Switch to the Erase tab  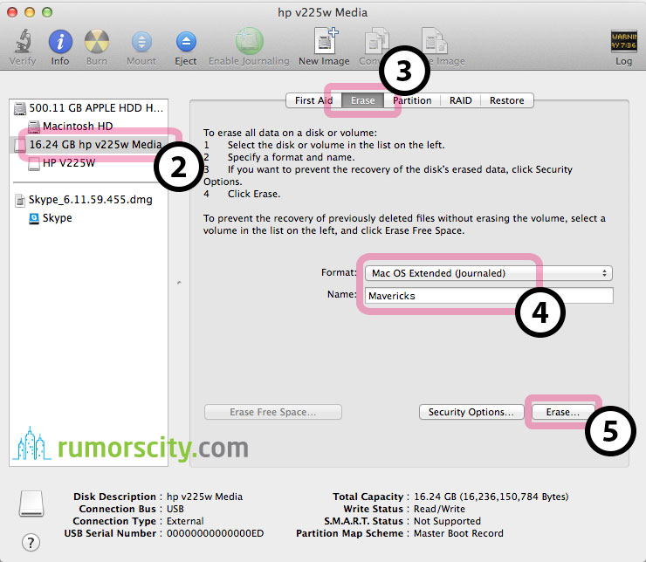click(x=362, y=100)
